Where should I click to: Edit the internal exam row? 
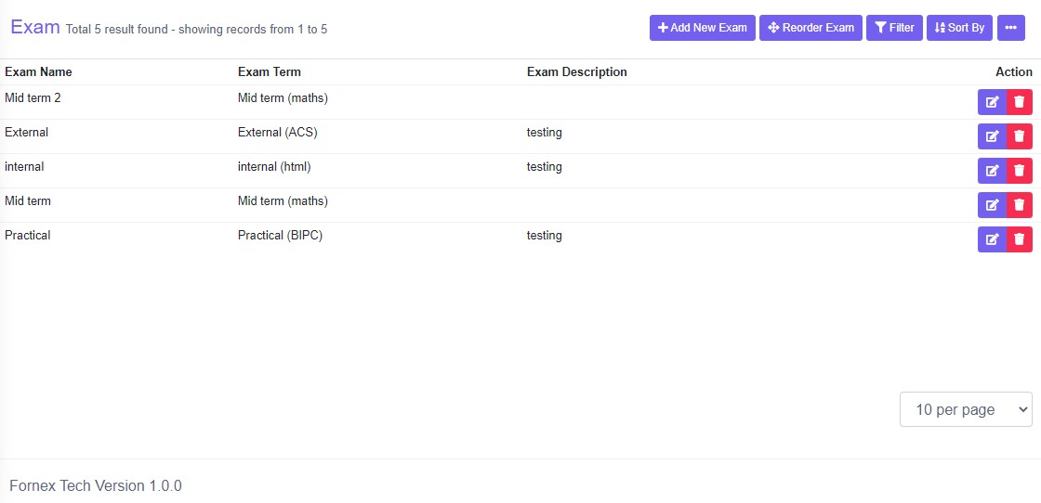coord(992,171)
